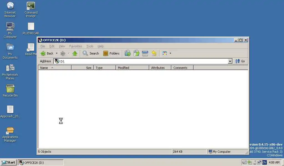This screenshot has width=284, height=166.
Task: Sort by the Attributes column header
Action: pyautogui.click(x=160, y=68)
